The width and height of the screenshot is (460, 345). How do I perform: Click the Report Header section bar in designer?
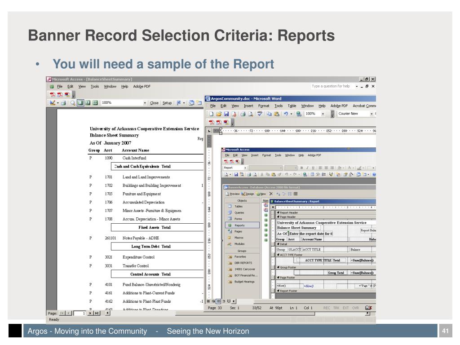[x=326, y=212]
